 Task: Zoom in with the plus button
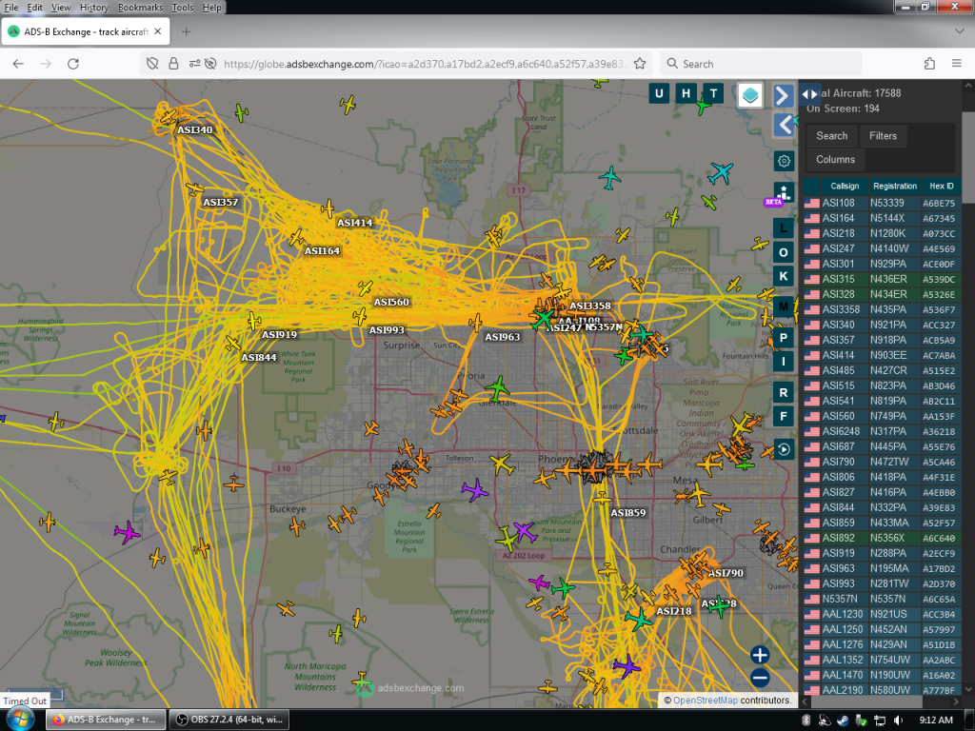pyautogui.click(x=760, y=655)
